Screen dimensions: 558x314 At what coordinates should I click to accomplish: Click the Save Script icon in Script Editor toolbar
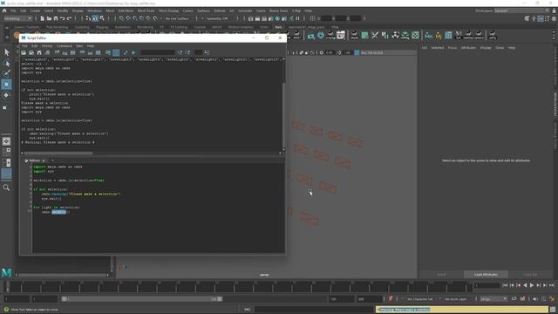tap(39, 52)
